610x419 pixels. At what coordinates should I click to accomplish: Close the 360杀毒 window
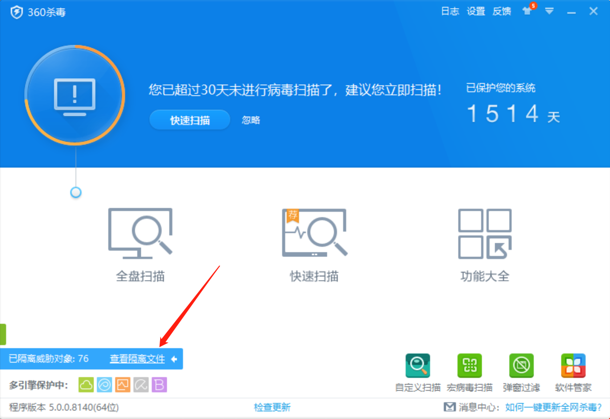point(593,11)
